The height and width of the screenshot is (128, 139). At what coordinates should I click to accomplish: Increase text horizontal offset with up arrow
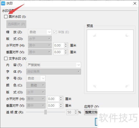click(x=61, y=98)
